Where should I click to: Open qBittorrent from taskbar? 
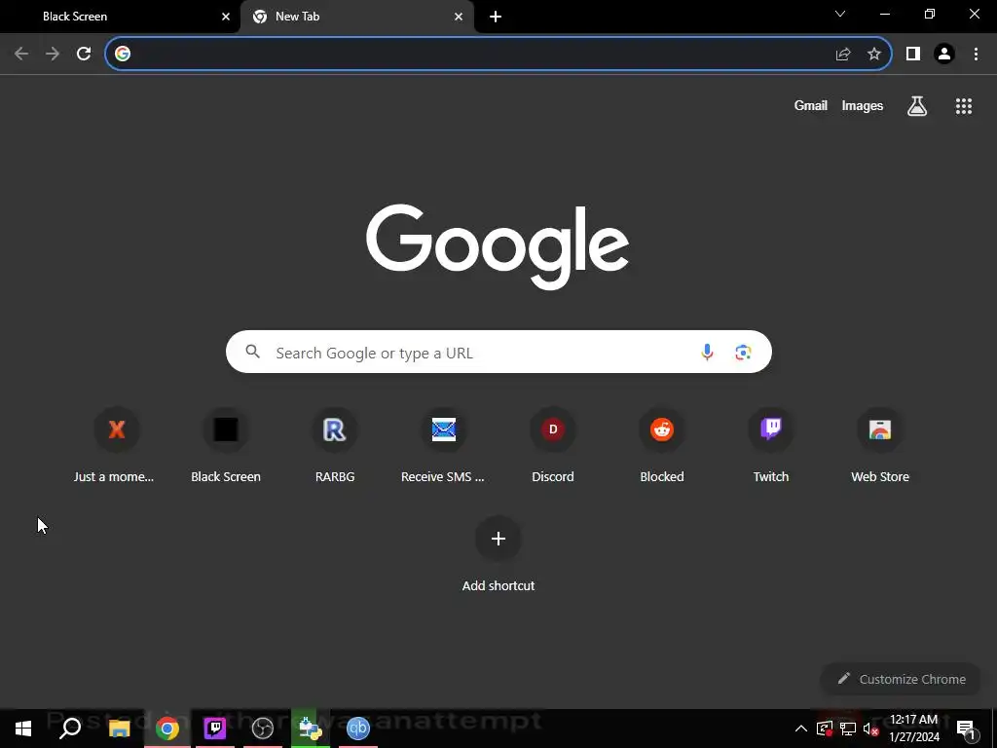[x=358, y=729]
